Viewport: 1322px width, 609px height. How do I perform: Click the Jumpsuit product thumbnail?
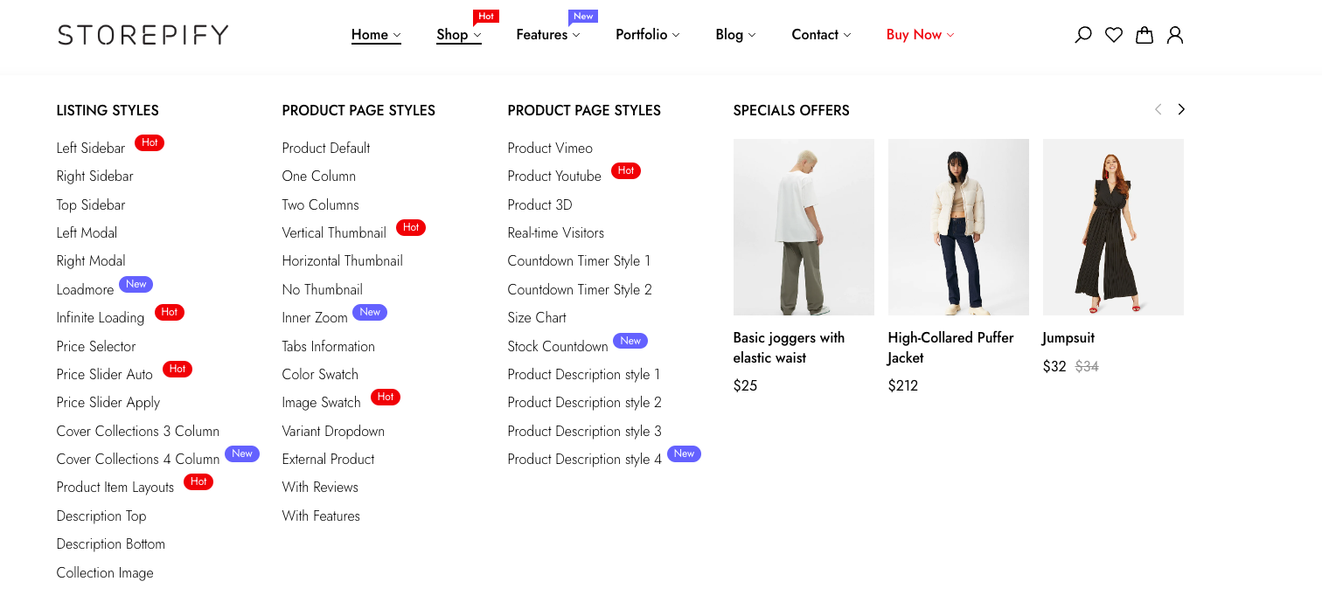click(x=1112, y=227)
